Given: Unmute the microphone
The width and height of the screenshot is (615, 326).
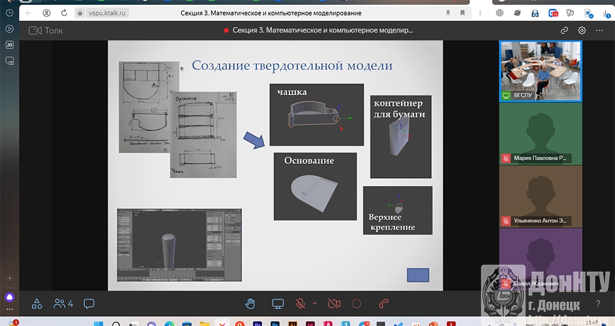Looking at the screenshot, I should tap(301, 303).
